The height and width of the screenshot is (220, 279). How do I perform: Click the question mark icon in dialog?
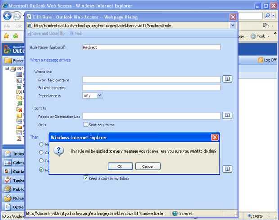[x=58, y=151]
